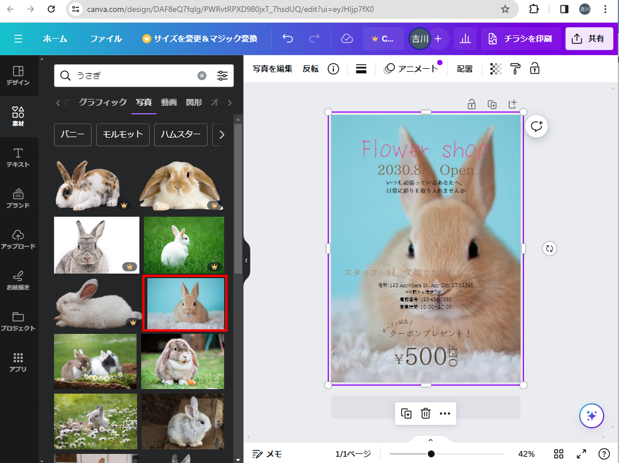Viewport: 619px width, 463px height.
Task: Click the 共有 share button
Action: click(x=589, y=39)
